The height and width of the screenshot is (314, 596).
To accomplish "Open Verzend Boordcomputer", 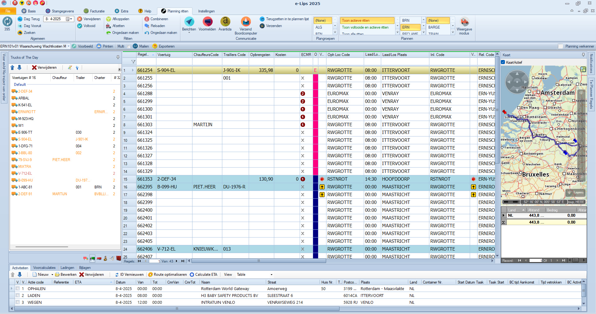I will pos(246,22).
